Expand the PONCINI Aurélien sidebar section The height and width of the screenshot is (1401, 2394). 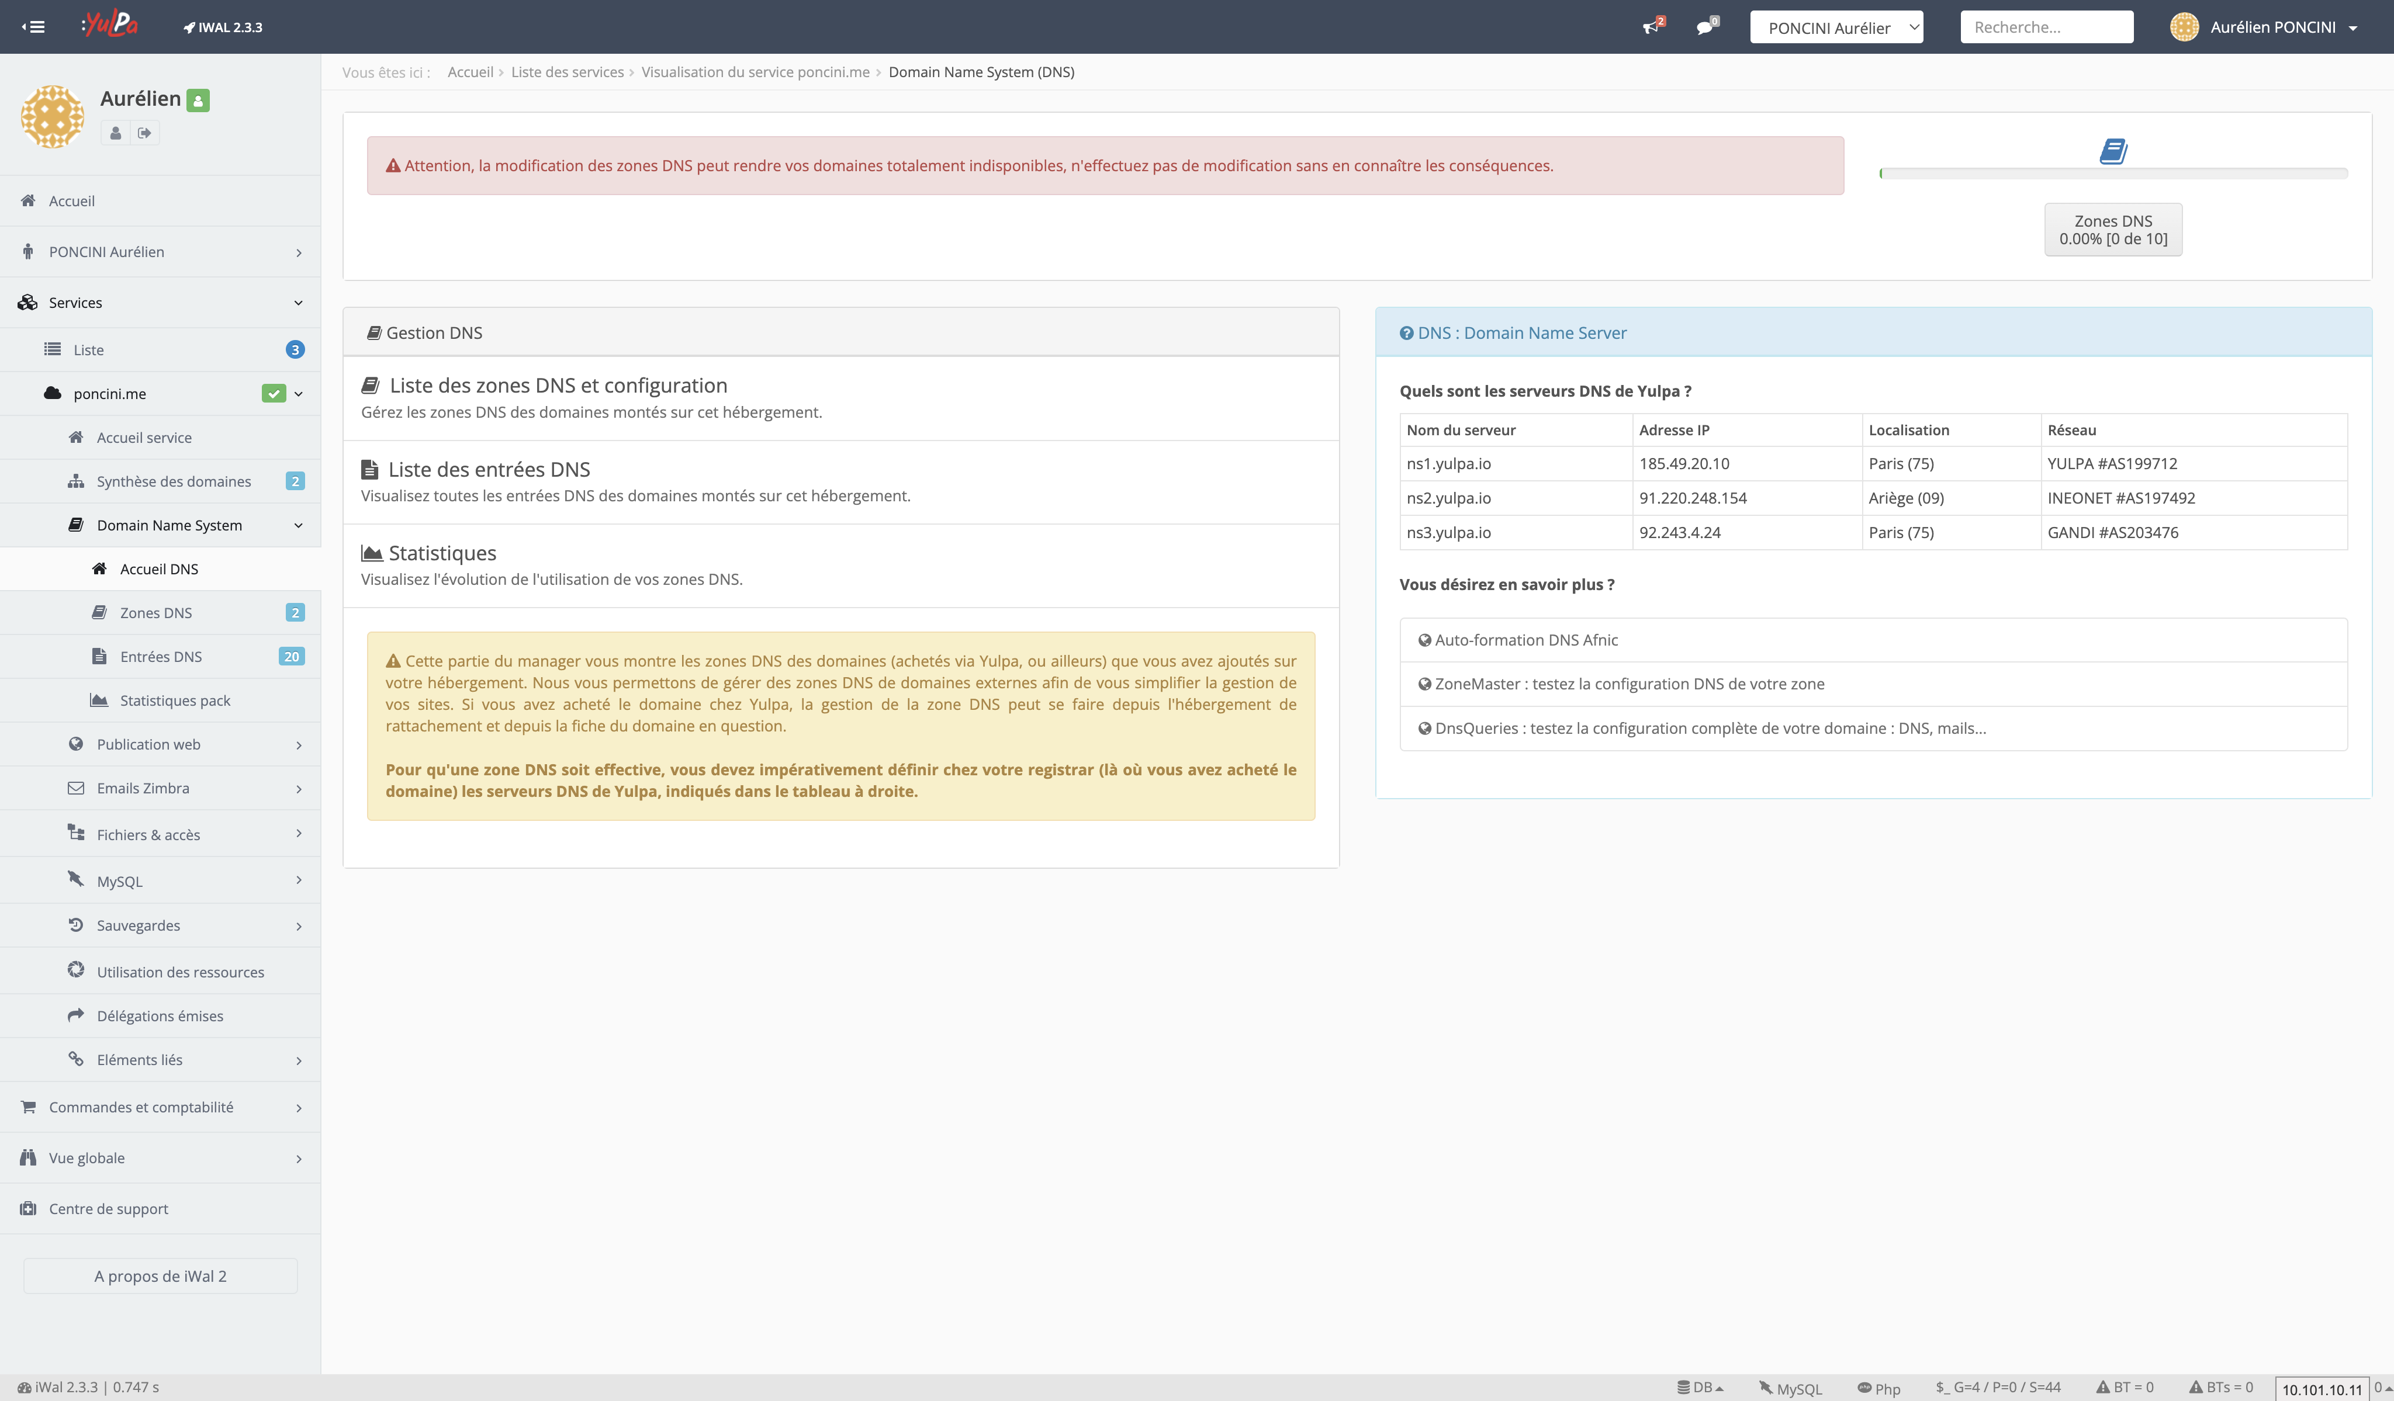(x=161, y=252)
